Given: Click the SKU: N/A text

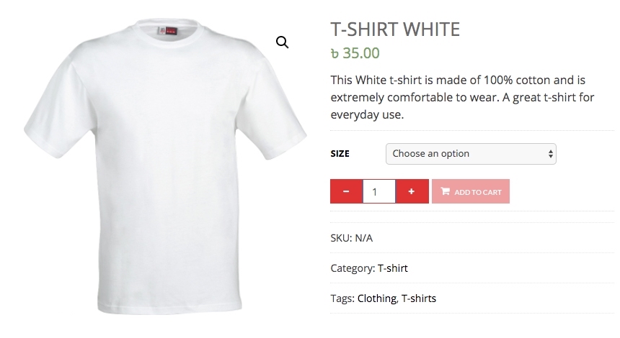Looking at the screenshot, I should (352, 238).
